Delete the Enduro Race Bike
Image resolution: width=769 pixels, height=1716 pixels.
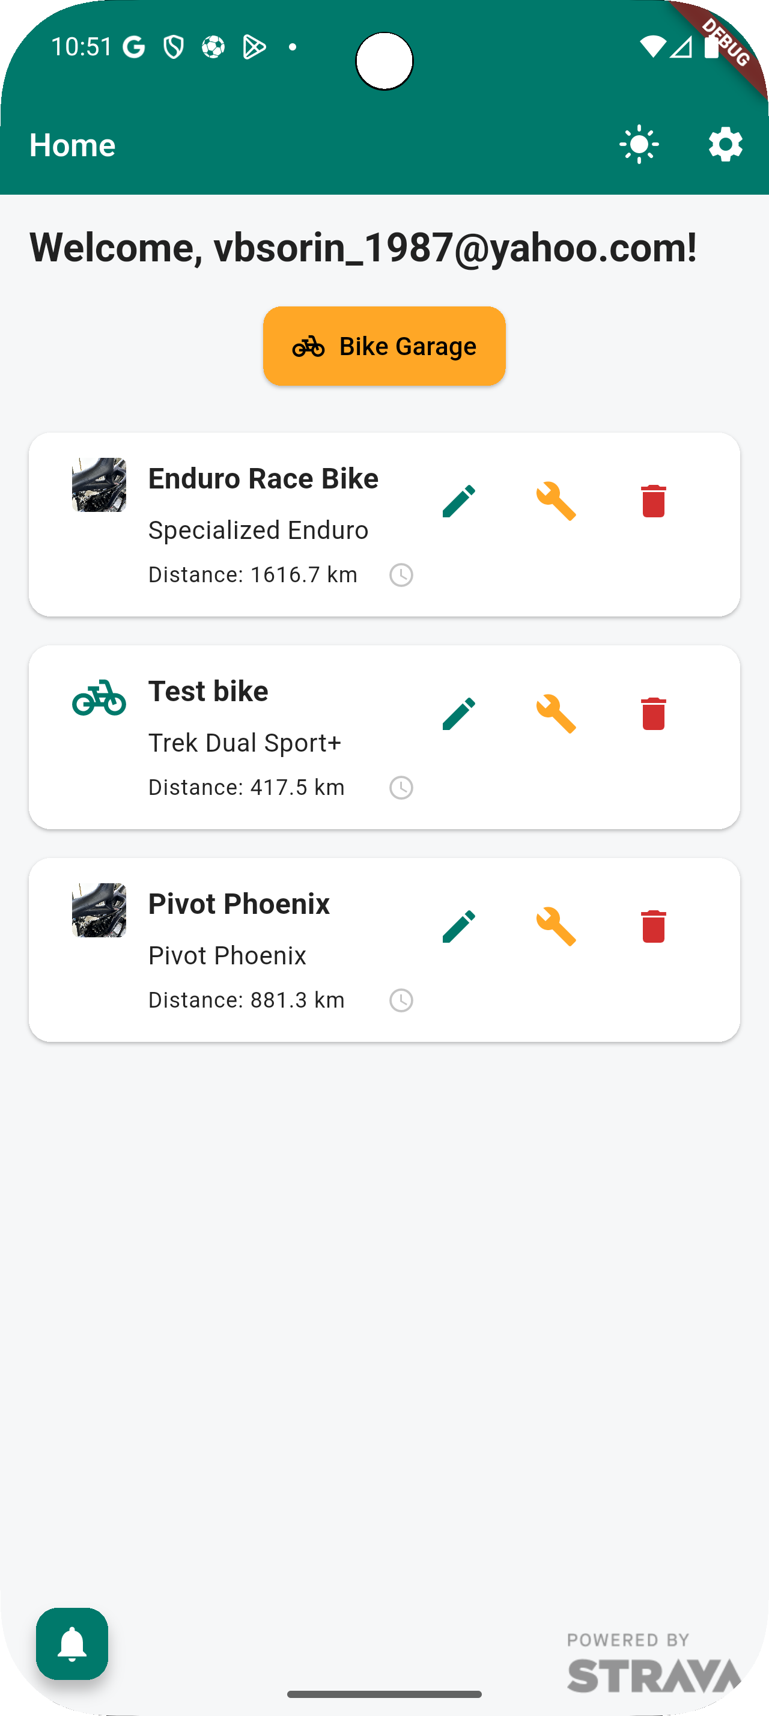tap(653, 501)
